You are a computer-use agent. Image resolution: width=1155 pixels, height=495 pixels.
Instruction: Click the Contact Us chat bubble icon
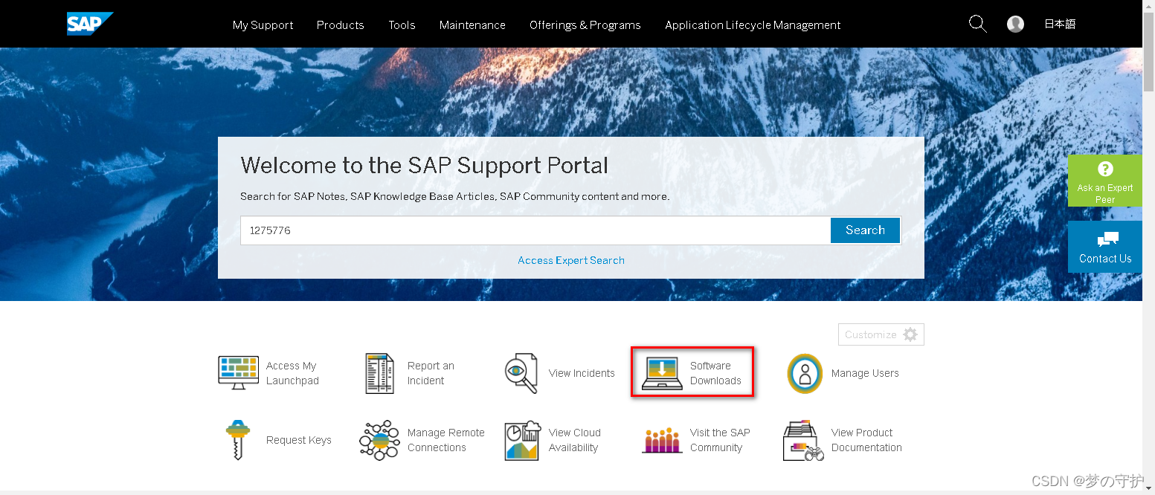[x=1107, y=239]
